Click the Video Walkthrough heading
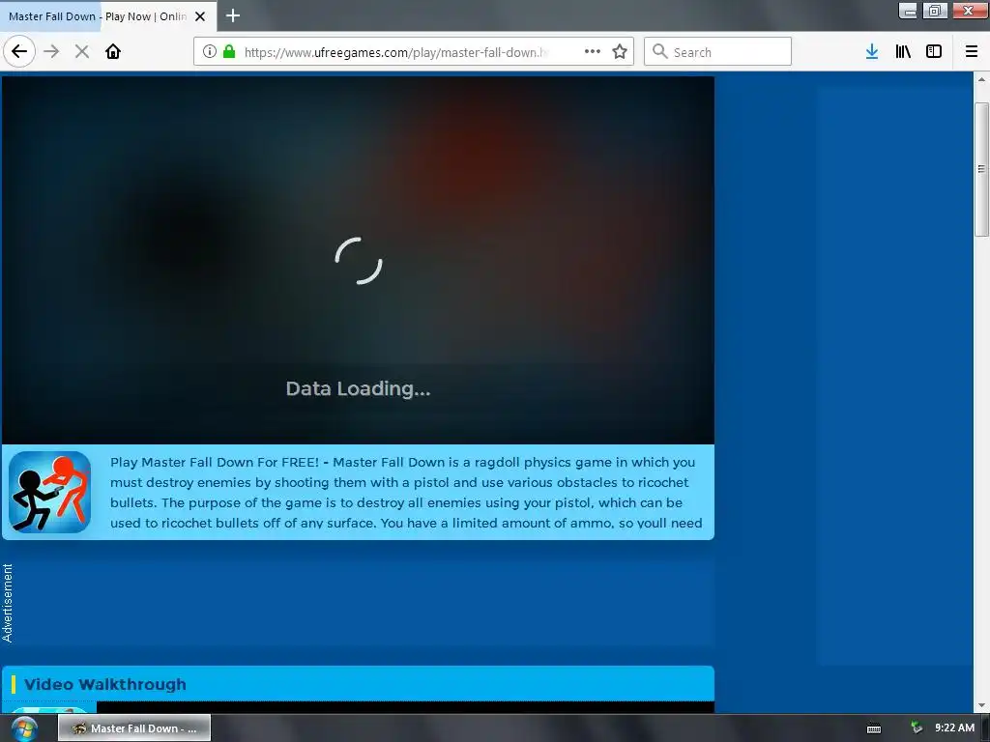The image size is (990, 742). [104, 684]
